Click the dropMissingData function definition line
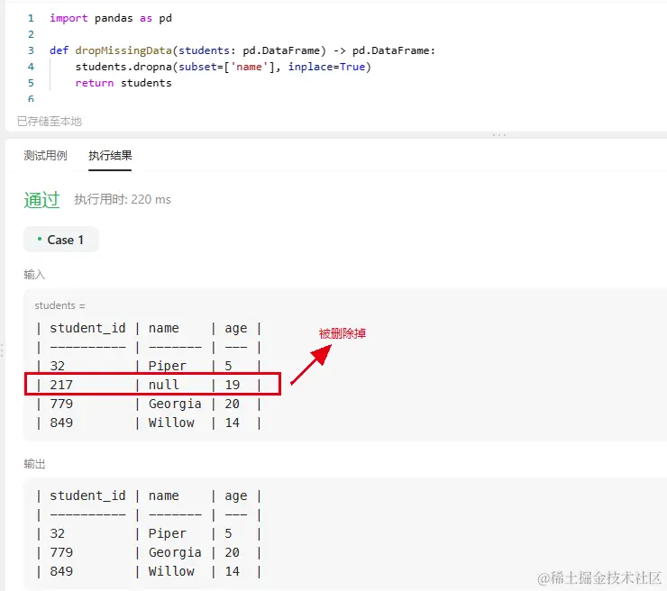Screen dimensions: 667x591 point(242,50)
